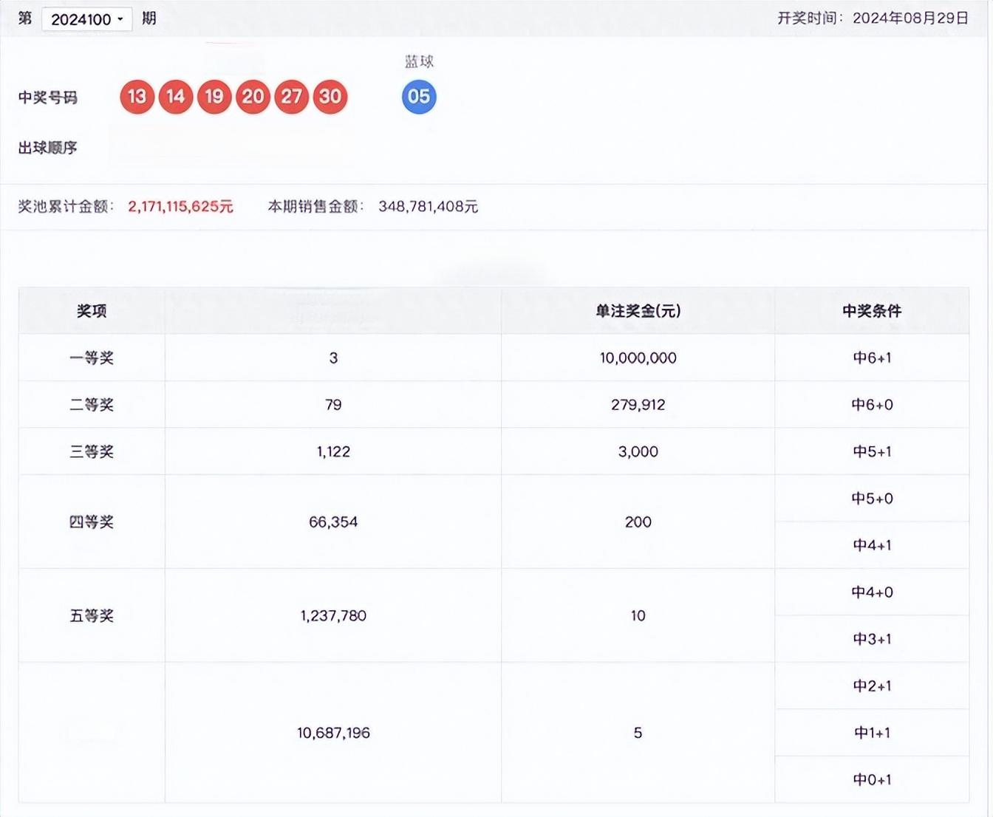Click red ball number 13

click(x=137, y=97)
